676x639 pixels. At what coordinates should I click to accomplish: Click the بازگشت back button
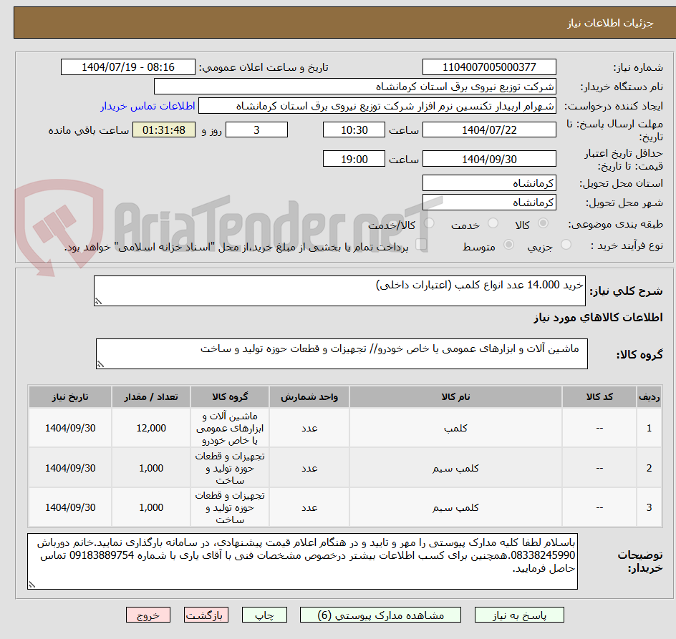coord(206,615)
